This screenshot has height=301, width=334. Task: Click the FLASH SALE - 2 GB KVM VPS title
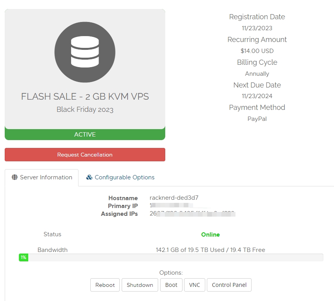(x=85, y=97)
